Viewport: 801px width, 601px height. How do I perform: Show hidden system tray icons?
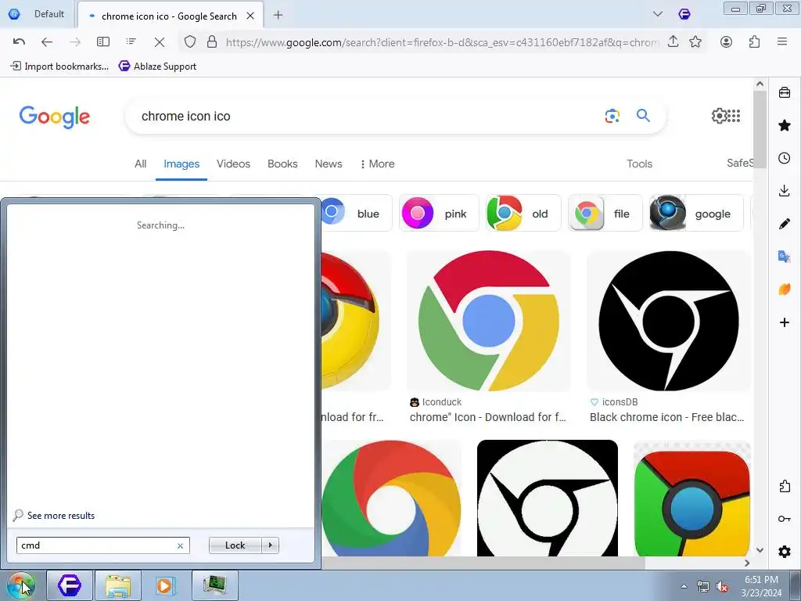point(684,586)
